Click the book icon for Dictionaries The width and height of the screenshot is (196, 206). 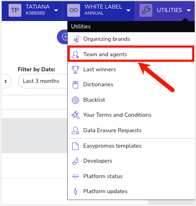[x=75, y=85]
